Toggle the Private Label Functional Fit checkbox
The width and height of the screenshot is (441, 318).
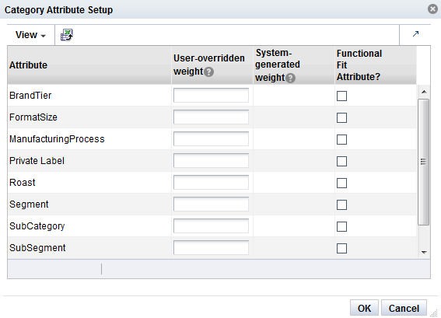(341, 162)
